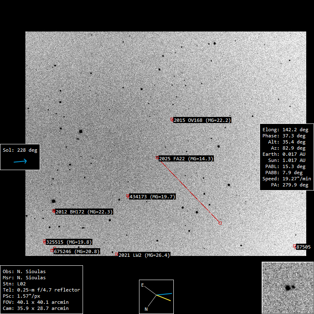Click red square ending the motion track
This screenshot has width=314, height=314.
[220, 223]
